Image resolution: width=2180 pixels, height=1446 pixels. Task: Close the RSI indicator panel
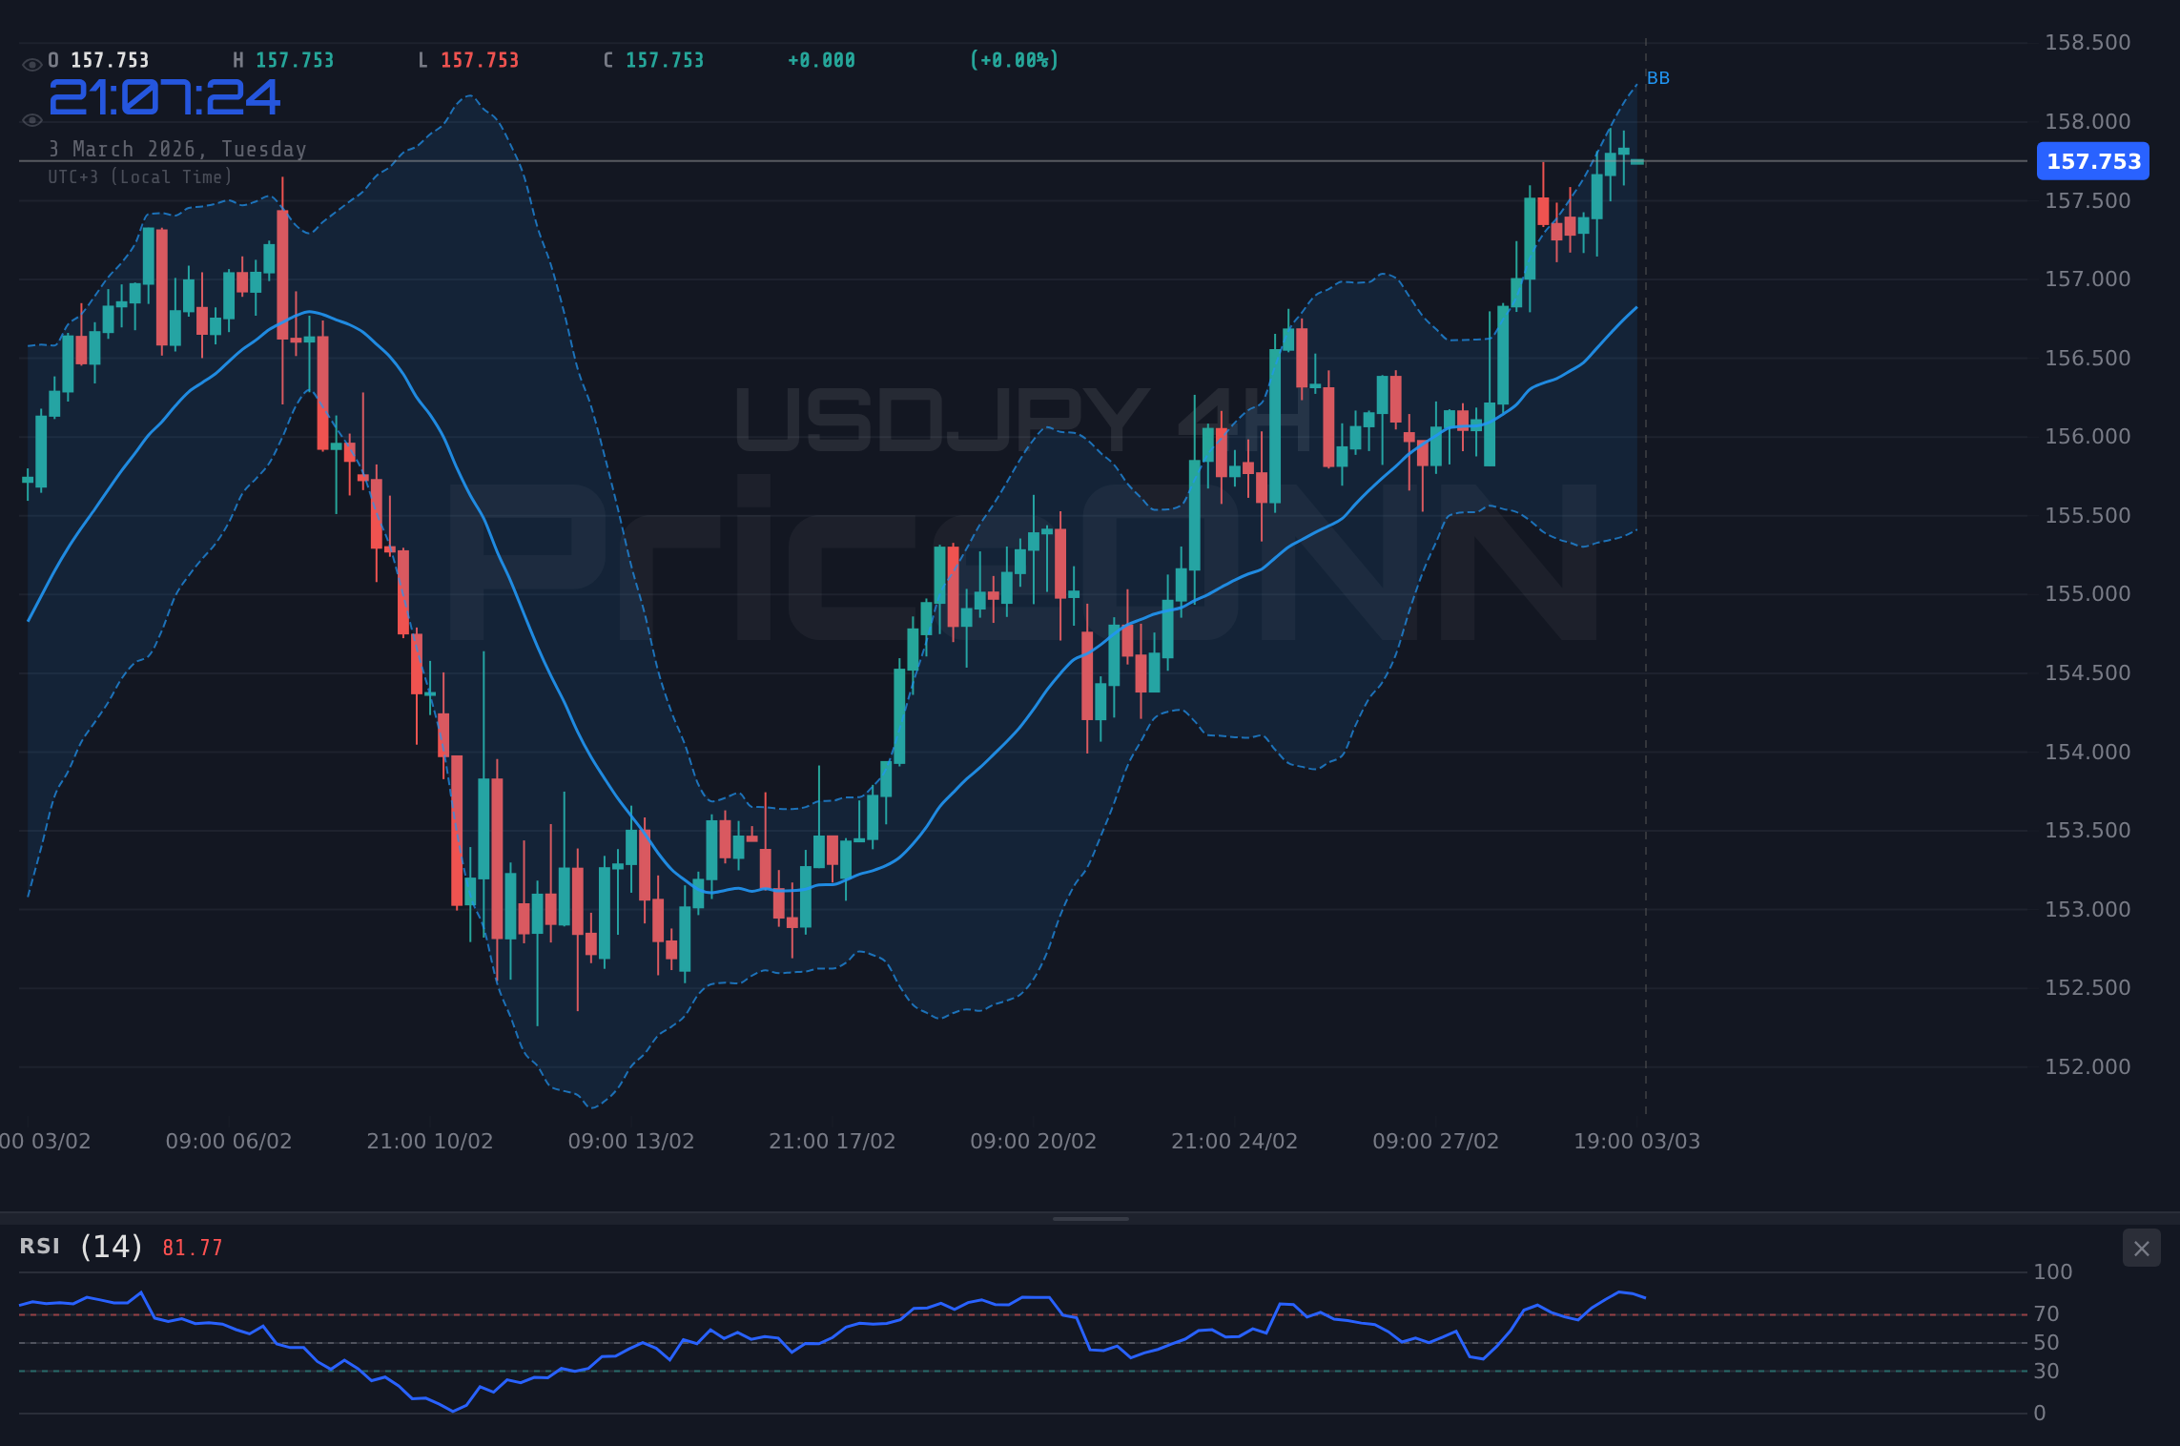[2141, 1248]
